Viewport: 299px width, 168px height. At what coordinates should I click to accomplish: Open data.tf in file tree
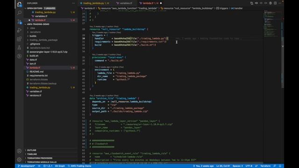click(x=33, y=60)
